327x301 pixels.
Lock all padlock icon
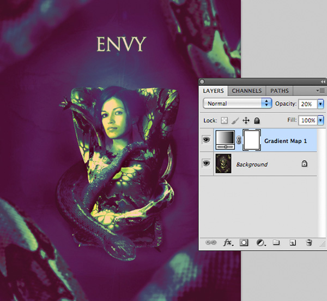257,121
